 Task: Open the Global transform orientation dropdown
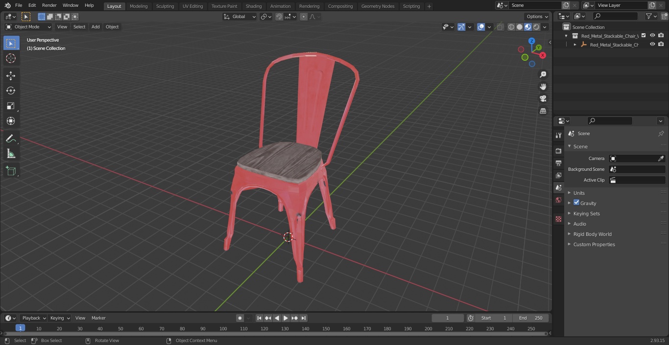[x=240, y=17]
